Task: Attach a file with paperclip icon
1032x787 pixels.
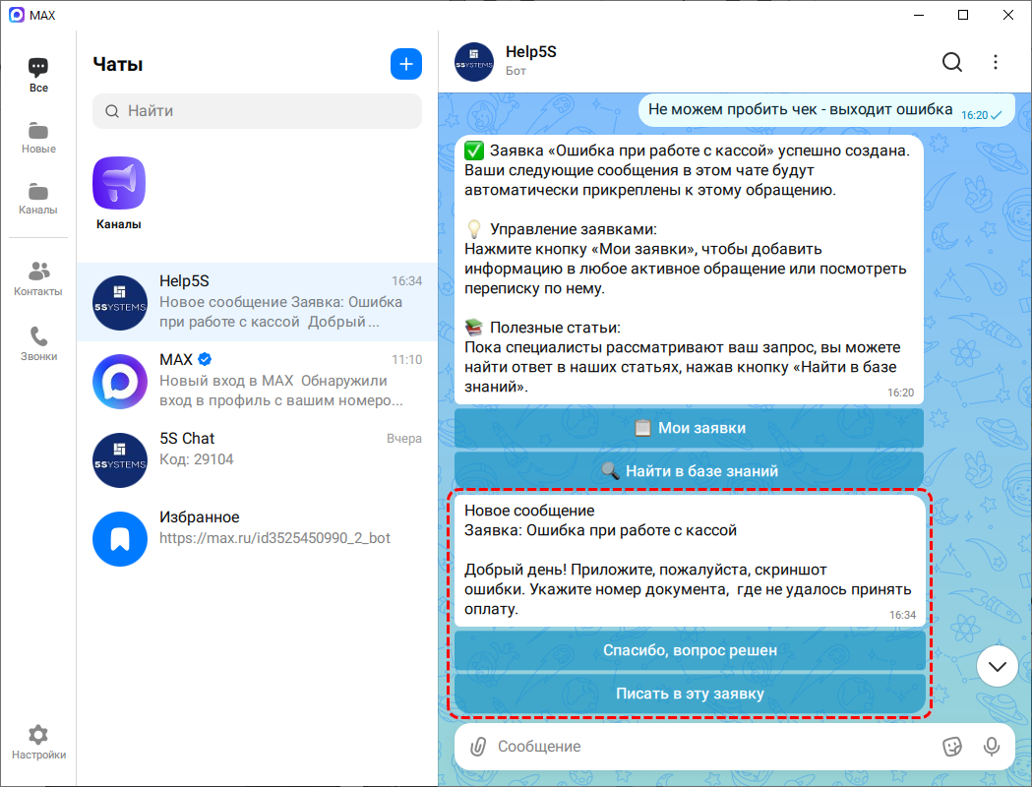Action: [478, 747]
